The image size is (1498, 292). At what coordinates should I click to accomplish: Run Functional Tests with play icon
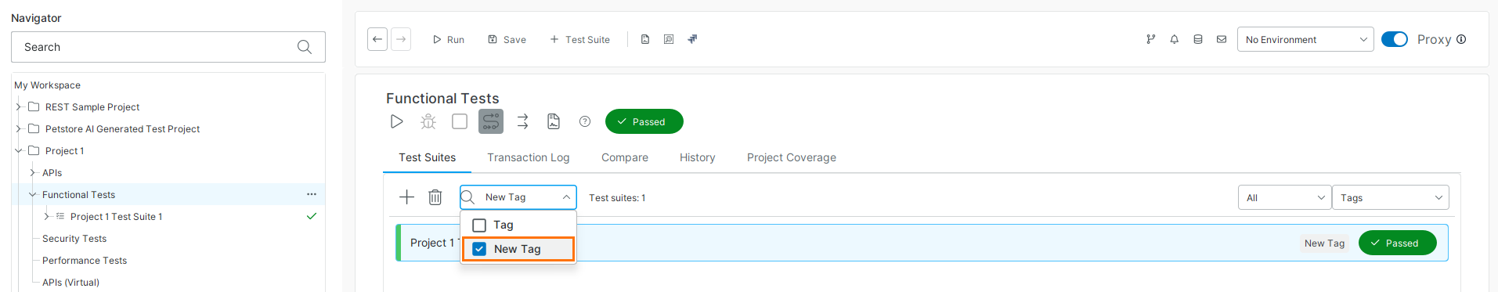point(397,121)
